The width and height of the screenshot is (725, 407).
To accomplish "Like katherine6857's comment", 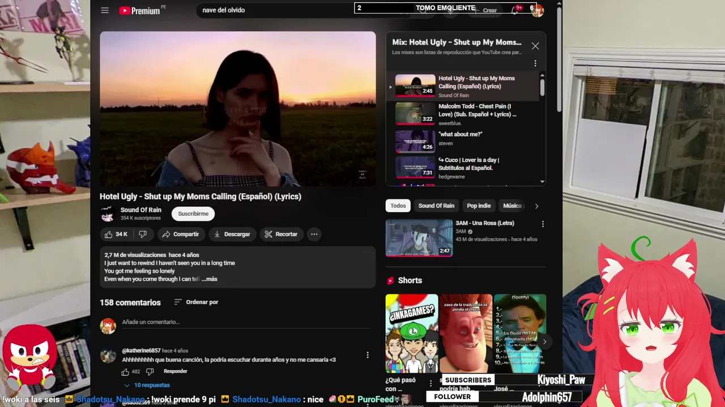I will [x=125, y=372].
